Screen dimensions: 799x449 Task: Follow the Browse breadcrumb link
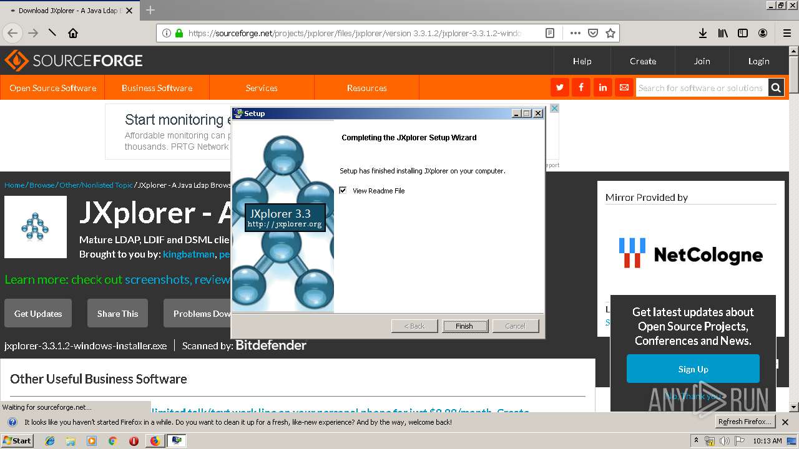(42, 185)
